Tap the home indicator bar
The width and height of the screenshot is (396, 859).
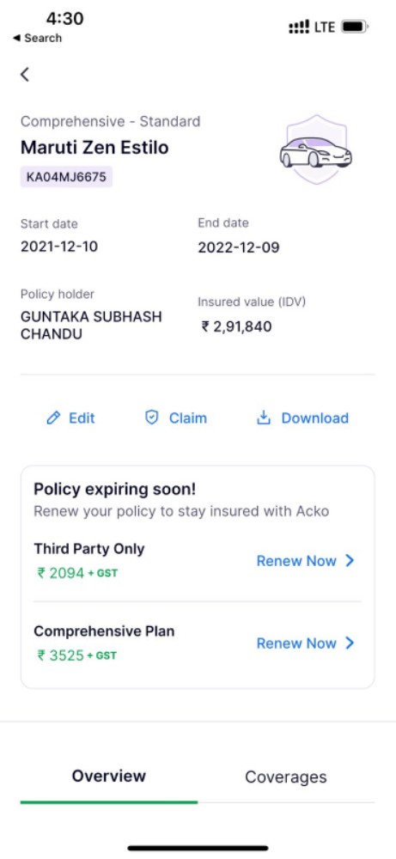198,848
